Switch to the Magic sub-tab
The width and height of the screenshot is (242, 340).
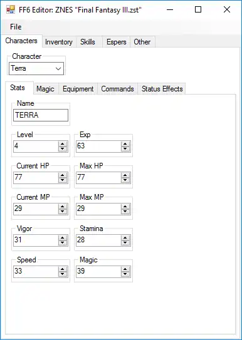(45, 89)
